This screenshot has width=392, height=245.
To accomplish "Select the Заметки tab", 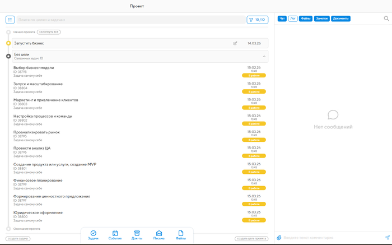I will [x=321, y=19].
